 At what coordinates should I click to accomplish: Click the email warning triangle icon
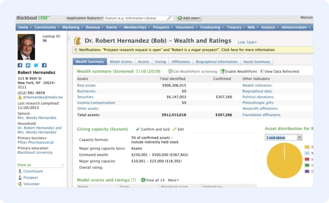[x=20, y=97]
